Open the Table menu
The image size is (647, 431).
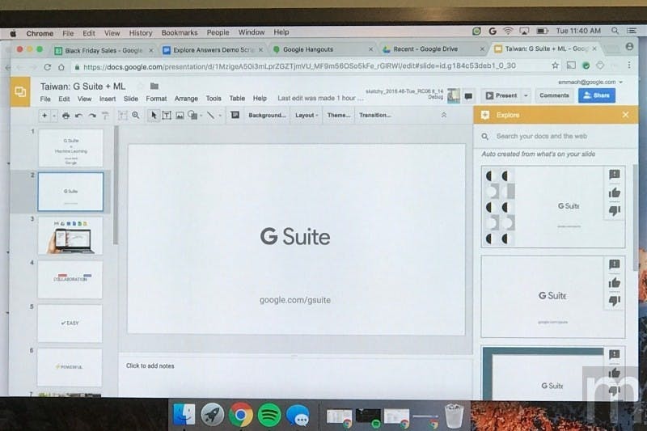coord(237,99)
